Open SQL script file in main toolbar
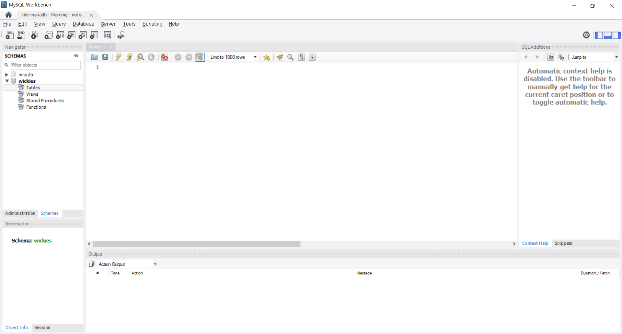 click(21, 35)
